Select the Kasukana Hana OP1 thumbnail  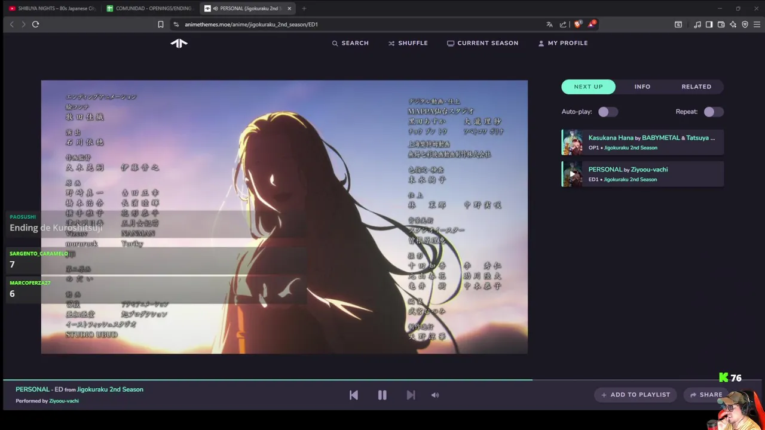[x=572, y=143]
